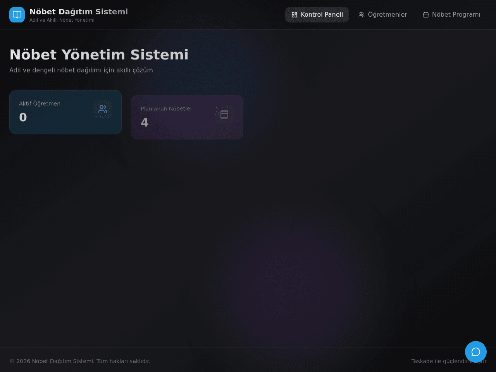
Task: Click the users icon in Aktif Öğretmen card
Action: (103, 109)
